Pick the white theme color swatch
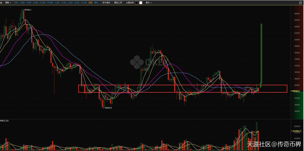304x151 pixels. pyautogui.click(x=141, y=3)
